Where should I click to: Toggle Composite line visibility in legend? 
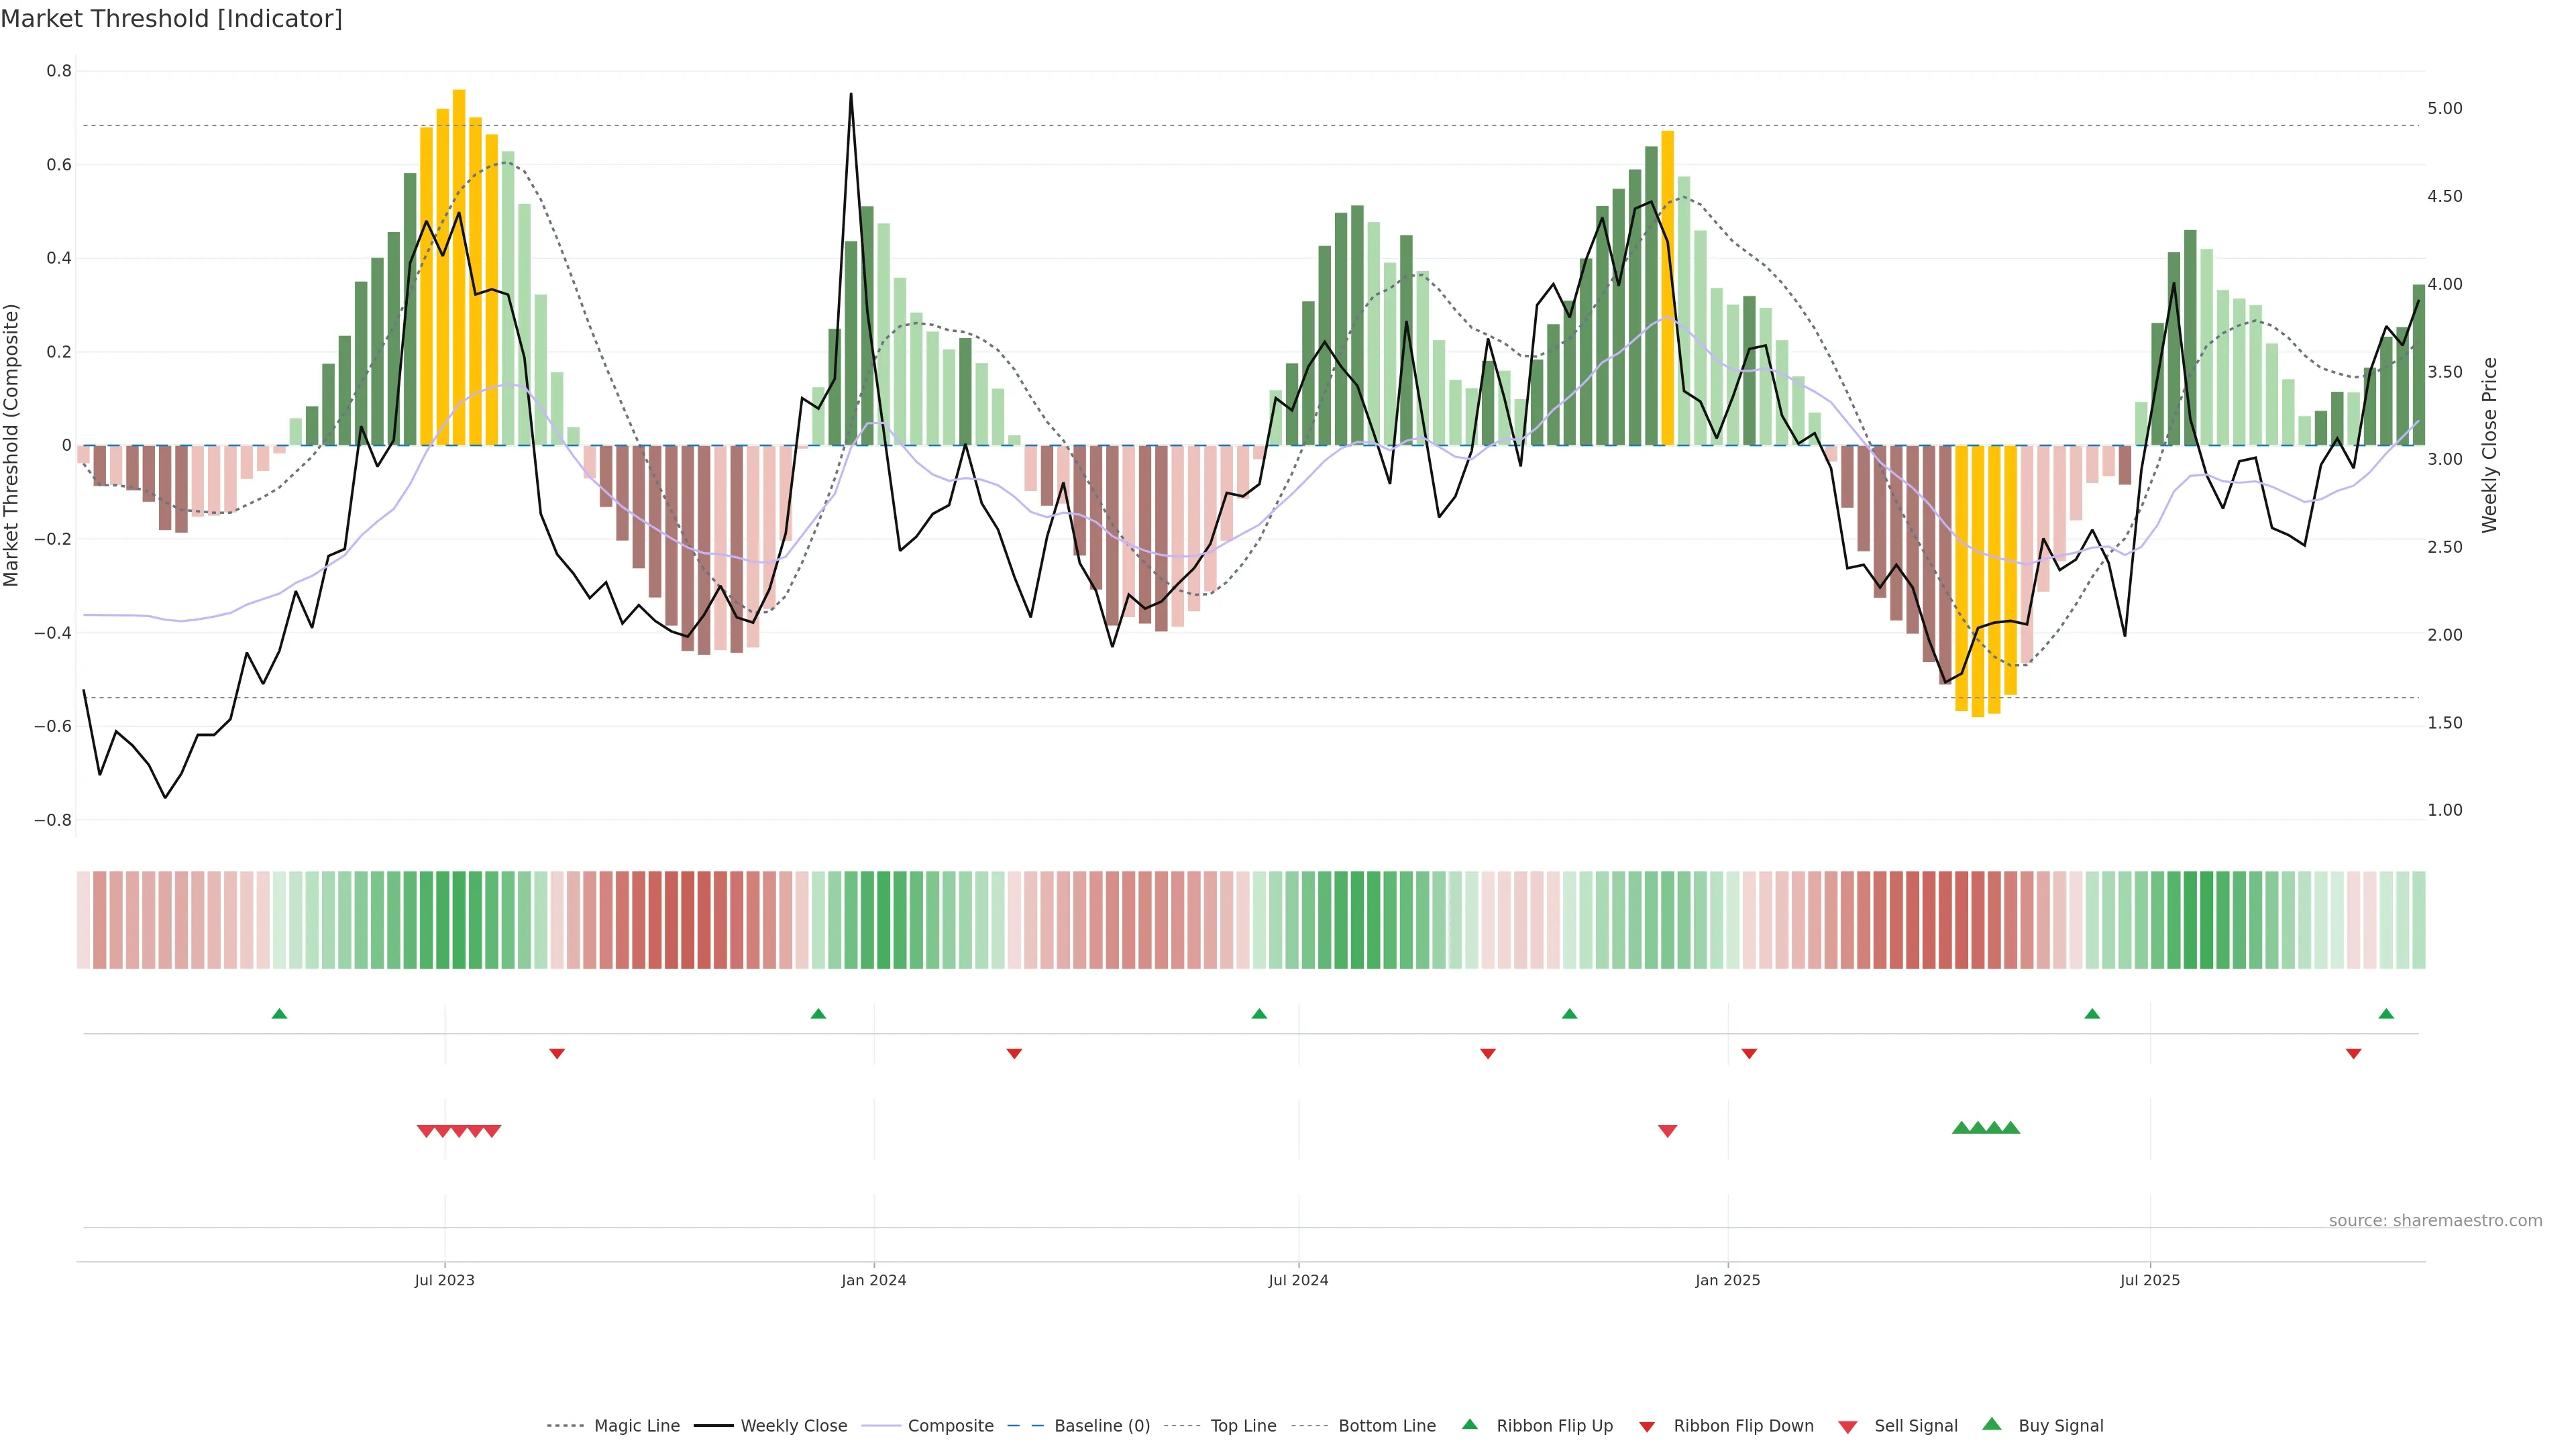point(950,1426)
